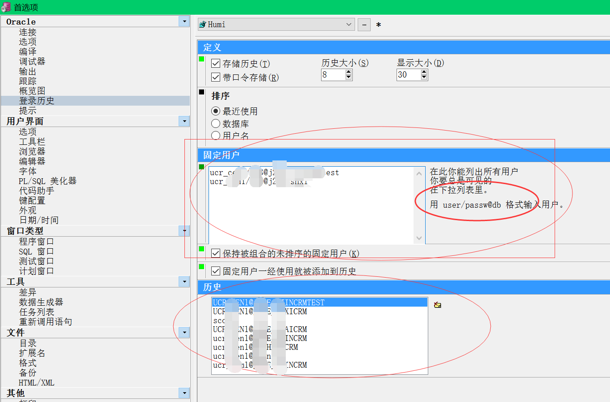Open 工具栏 preferences page
The width and height of the screenshot is (610, 402).
[x=32, y=142]
